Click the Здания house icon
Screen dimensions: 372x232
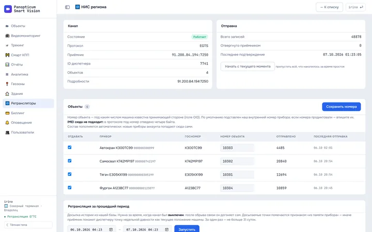(x=7, y=93)
